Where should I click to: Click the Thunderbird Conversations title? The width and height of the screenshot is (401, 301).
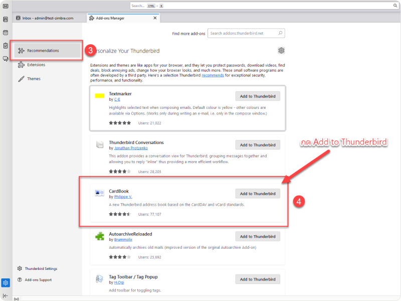click(136, 142)
